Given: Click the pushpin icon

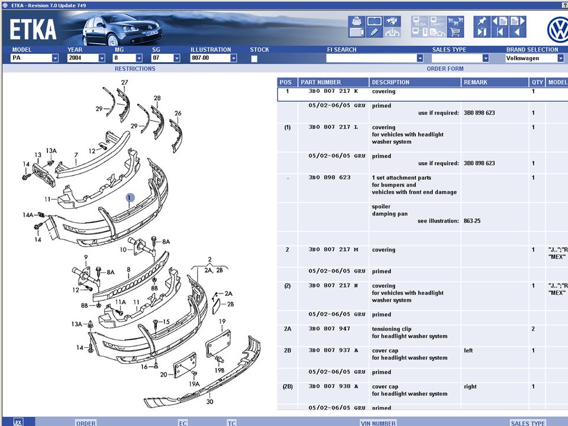Looking at the screenshot, I should [x=482, y=21].
